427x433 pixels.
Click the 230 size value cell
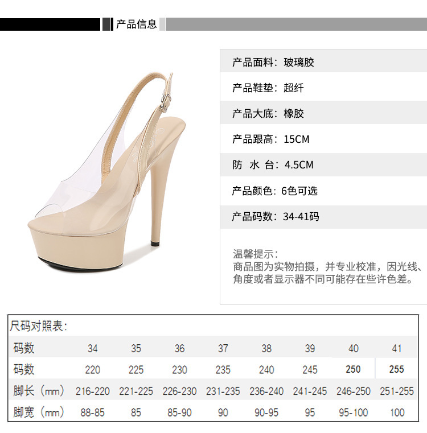pyautogui.click(x=179, y=369)
